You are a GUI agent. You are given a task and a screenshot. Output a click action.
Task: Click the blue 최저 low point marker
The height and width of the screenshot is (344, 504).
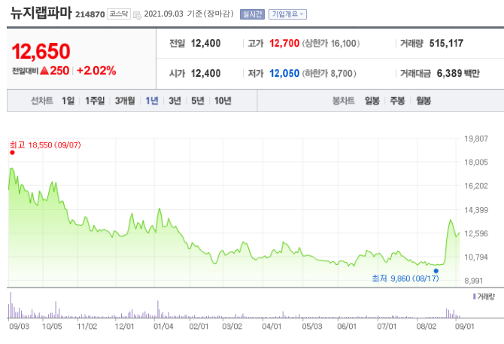coord(436,271)
